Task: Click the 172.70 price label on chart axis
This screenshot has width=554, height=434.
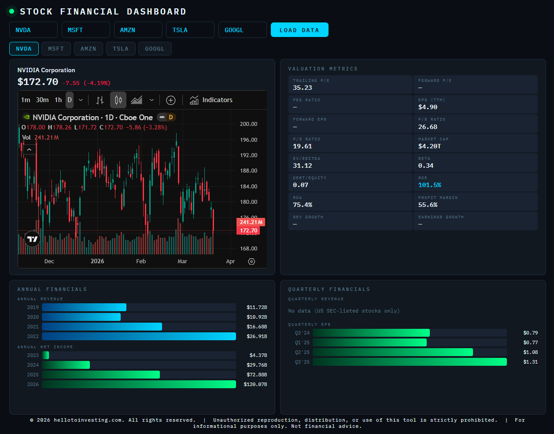Action: (x=248, y=231)
